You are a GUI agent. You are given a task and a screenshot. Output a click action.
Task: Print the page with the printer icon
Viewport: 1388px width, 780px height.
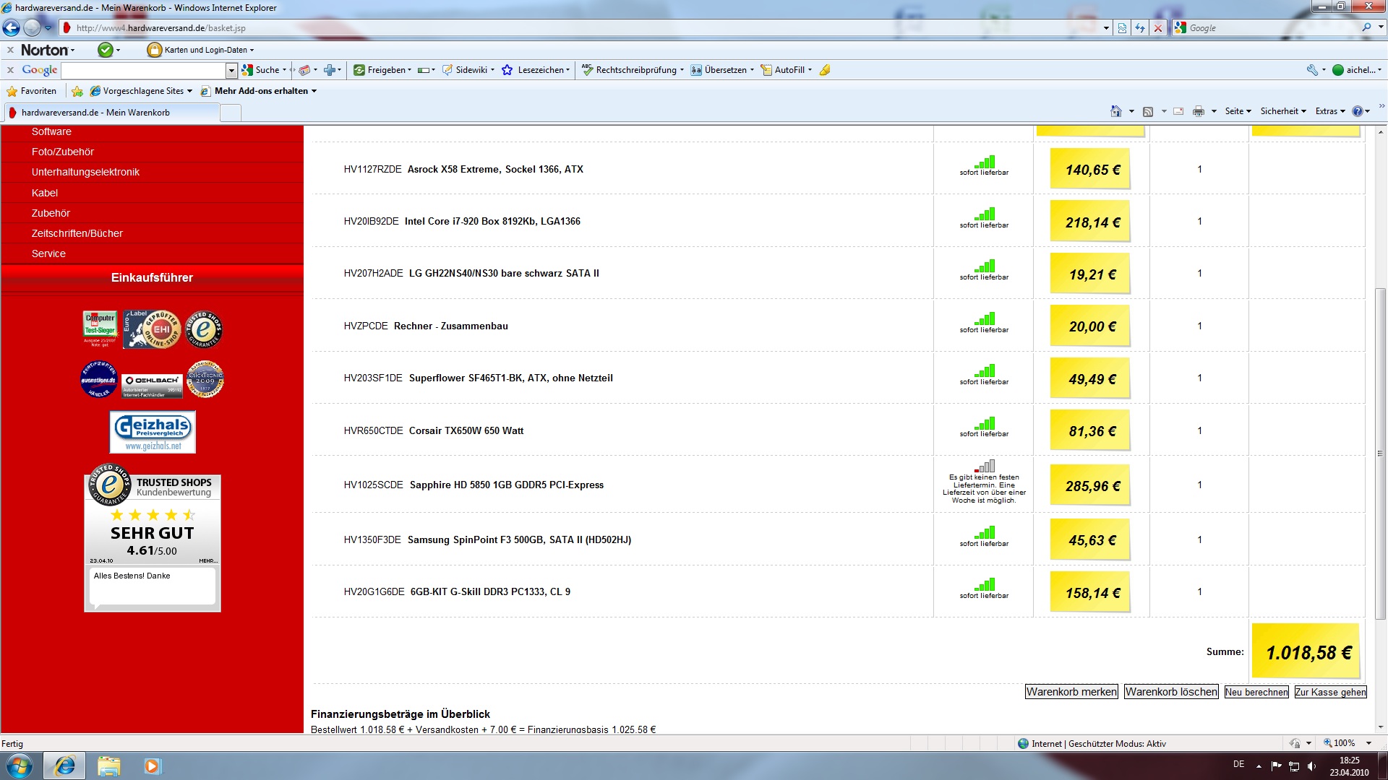1199,111
